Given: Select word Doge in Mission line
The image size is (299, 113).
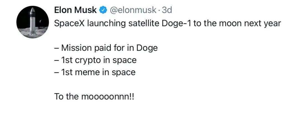Looking at the screenshot, I should point(147,48).
